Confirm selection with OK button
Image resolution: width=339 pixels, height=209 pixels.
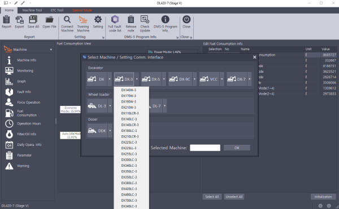(x=237, y=148)
